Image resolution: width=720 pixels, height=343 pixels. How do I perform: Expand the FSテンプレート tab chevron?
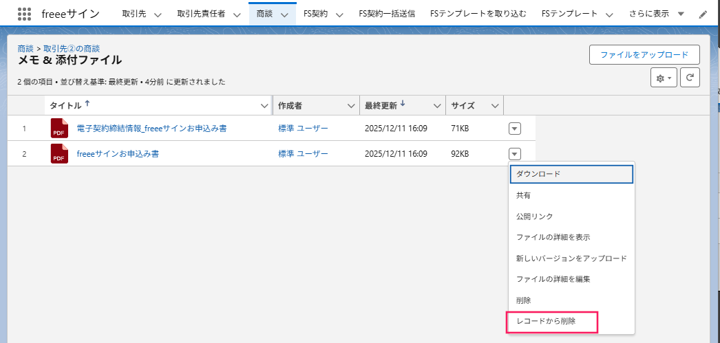coord(609,14)
